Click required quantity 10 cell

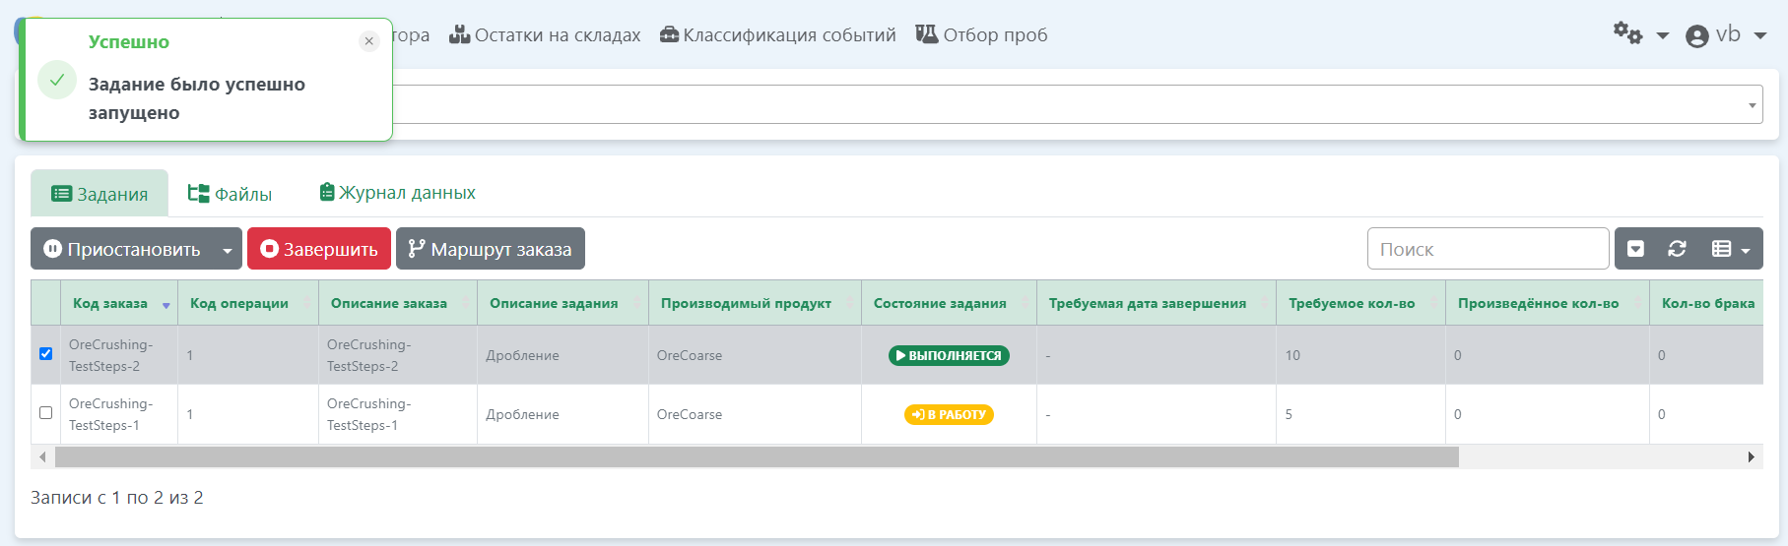click(x=1360, y=355)
